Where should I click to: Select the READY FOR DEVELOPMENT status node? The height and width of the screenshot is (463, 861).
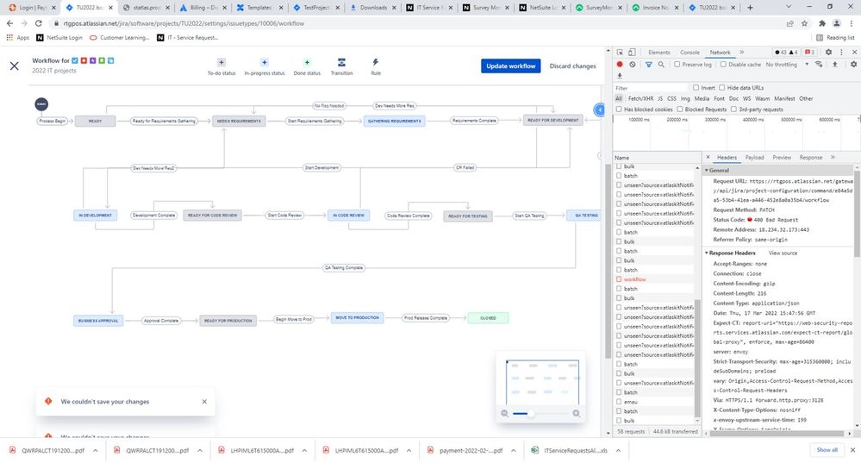pos(553,120)
